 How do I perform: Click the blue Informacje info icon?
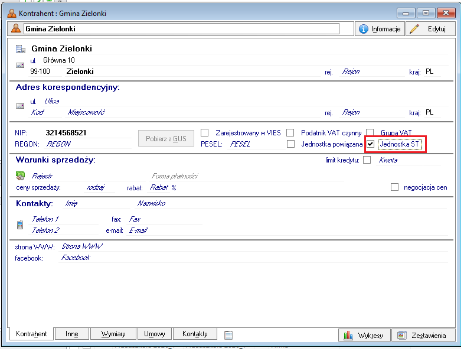(x=364, y=29)
